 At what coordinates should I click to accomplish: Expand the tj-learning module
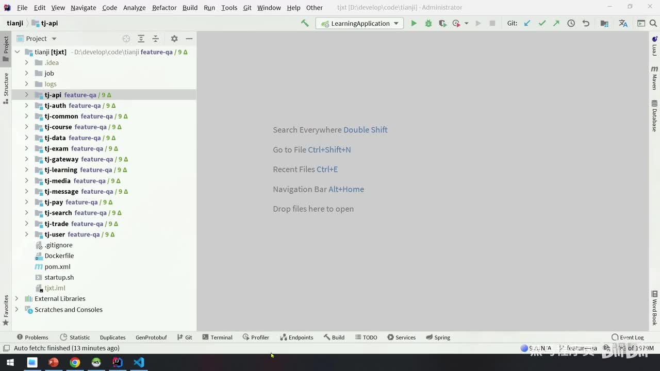click(26, 170)
